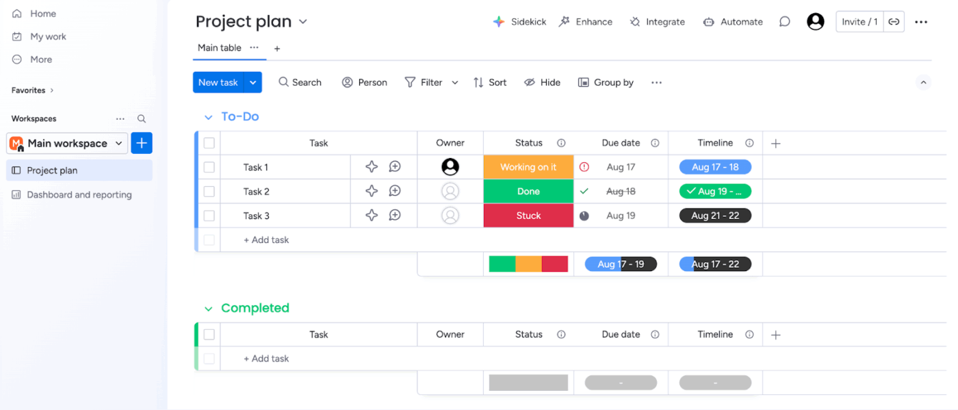This screenshot has width=958, height=410.
Task: Toggle hidden columns with Hide
Action: [x=542, y=82]
